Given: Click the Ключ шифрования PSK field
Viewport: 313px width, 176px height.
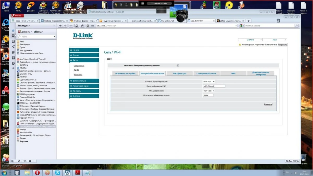Looking at the screenshot, I should tap(214, 86).
